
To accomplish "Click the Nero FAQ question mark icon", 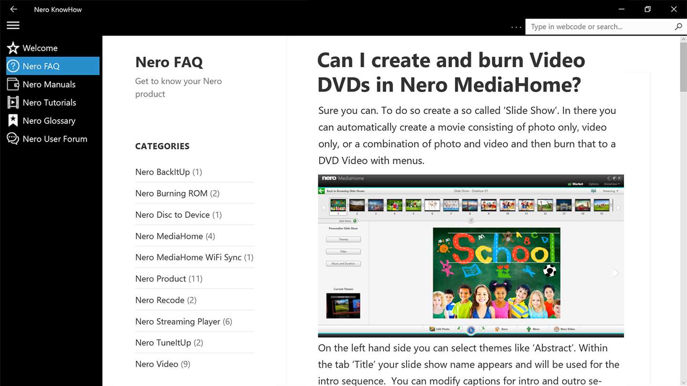I will 13,66.
